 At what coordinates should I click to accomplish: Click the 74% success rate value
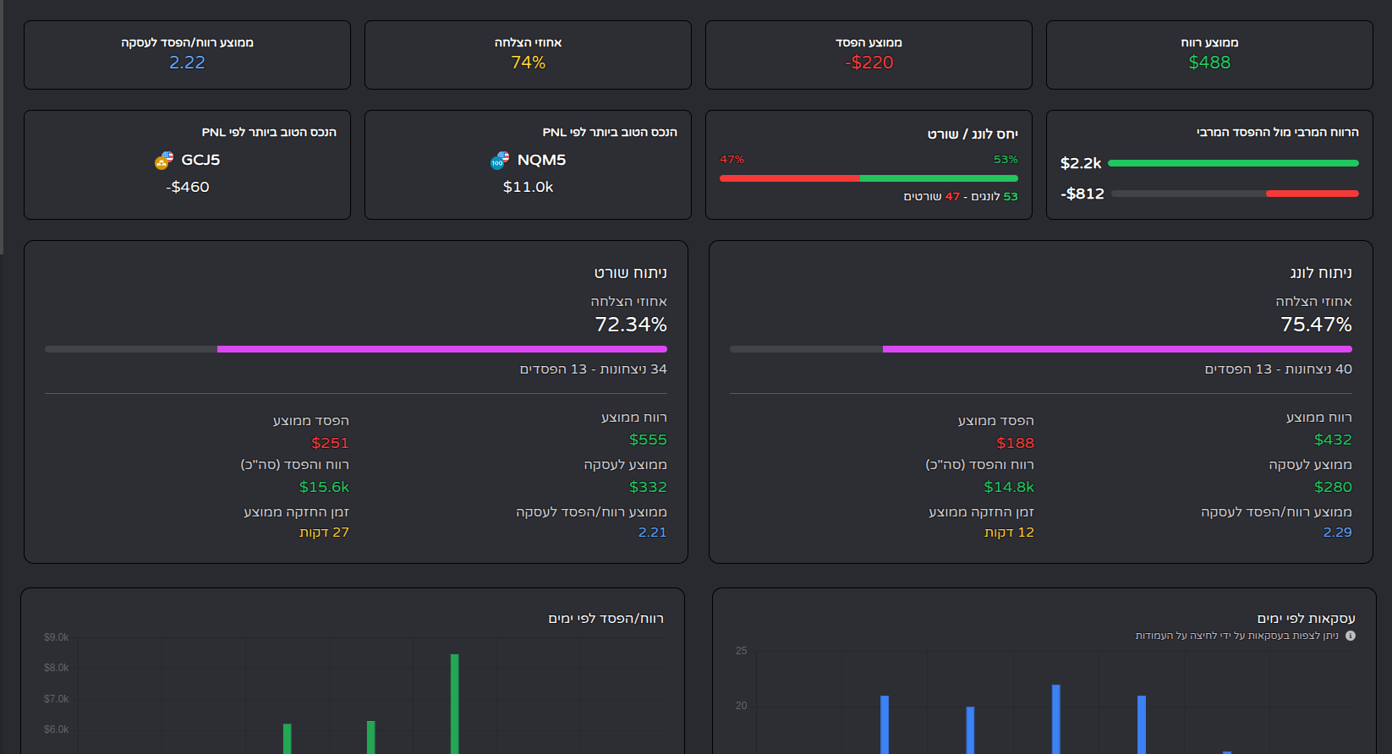528,63
